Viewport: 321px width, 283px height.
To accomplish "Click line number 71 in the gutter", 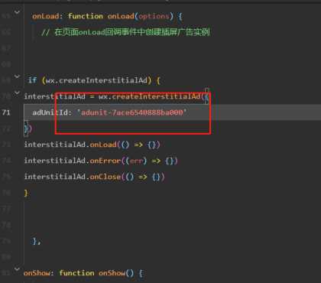I will coord(6,112).
